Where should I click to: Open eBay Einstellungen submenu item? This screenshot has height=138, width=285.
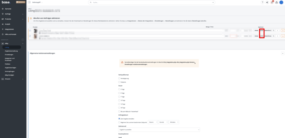tap(9, 55)
